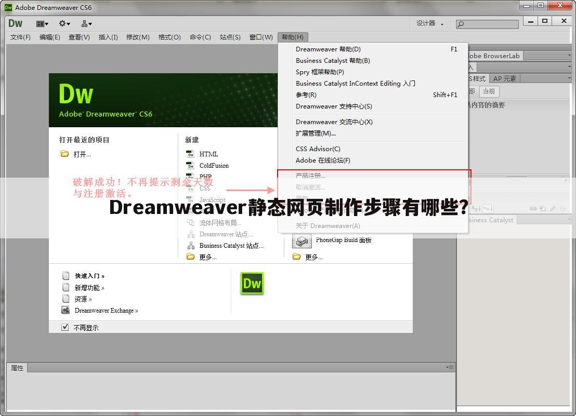Select 关于 Dreamweaver(A) menu item
Image resolution: width=576 pixels, height=416 pixels.
click(x=373, y=225)
